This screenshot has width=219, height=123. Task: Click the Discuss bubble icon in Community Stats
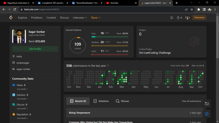click(14, 104)
